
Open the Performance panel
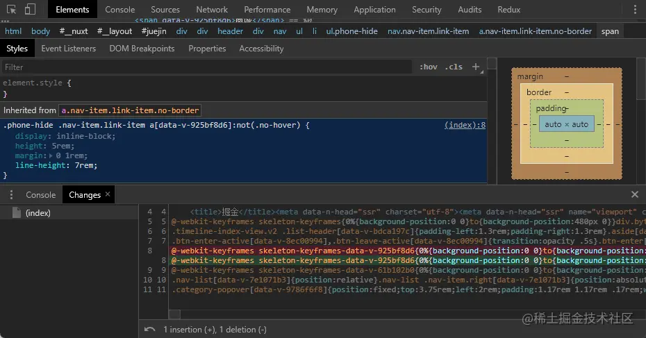tap(267, 10)
